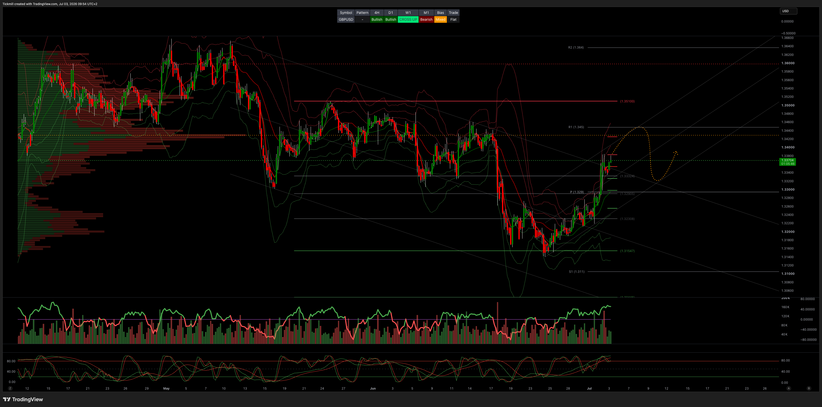Click the Z timezone icon on time axis
Image resolution: width=822 pixels, height=407 pixels.
coord(10,389)
